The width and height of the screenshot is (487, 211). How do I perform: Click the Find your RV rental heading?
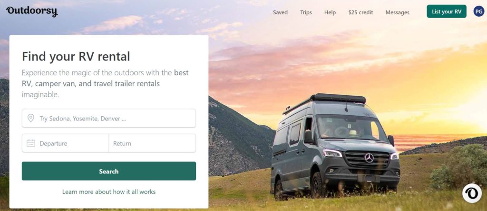[x=76, y=57]
